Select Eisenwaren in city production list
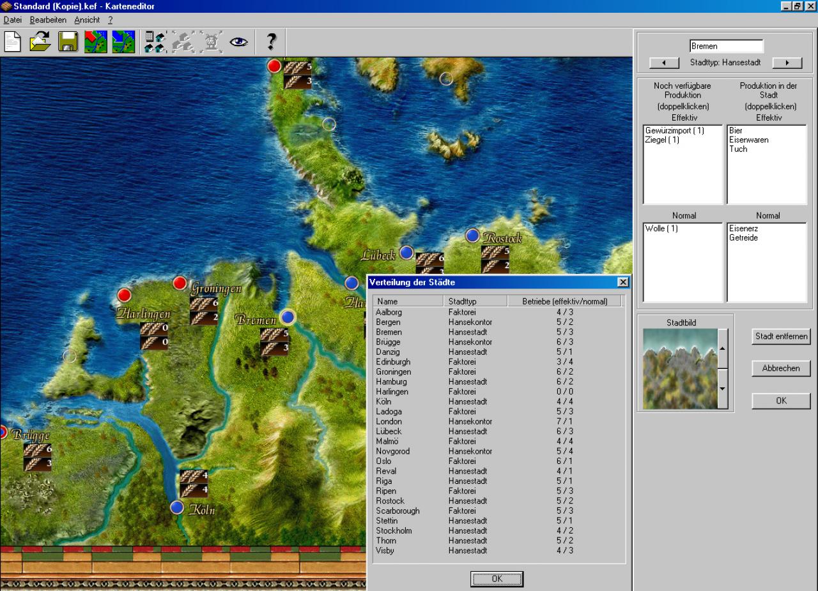Screen dimensions: 818x591 (748, 140)
